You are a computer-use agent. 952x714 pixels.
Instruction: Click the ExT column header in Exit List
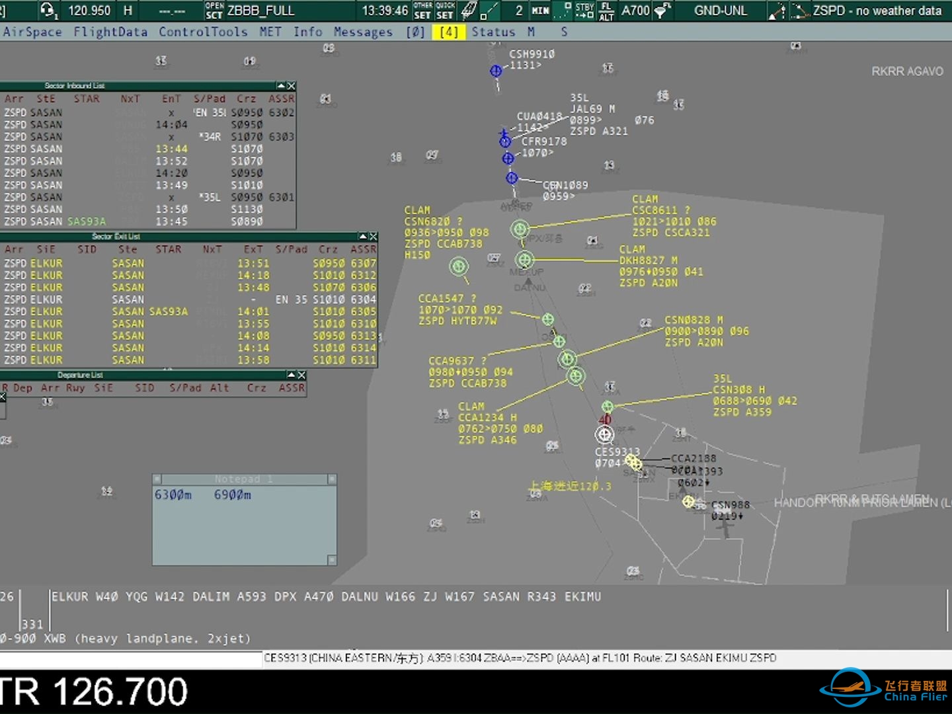253,249
